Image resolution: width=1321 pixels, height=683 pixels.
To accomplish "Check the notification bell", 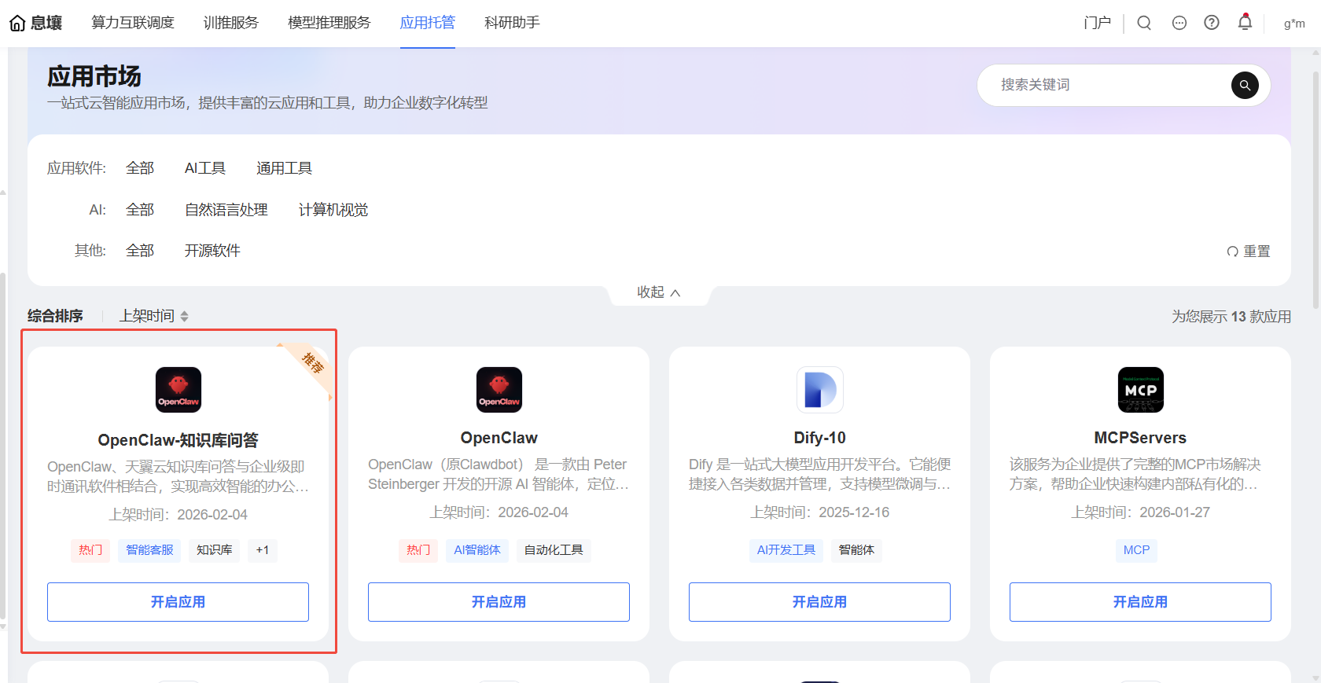I will coord(1245,22).
